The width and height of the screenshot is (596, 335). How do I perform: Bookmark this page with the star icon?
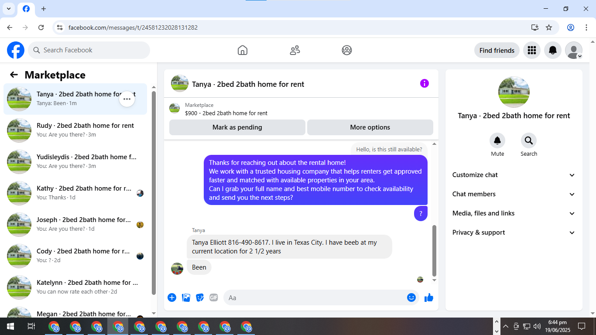549,27
